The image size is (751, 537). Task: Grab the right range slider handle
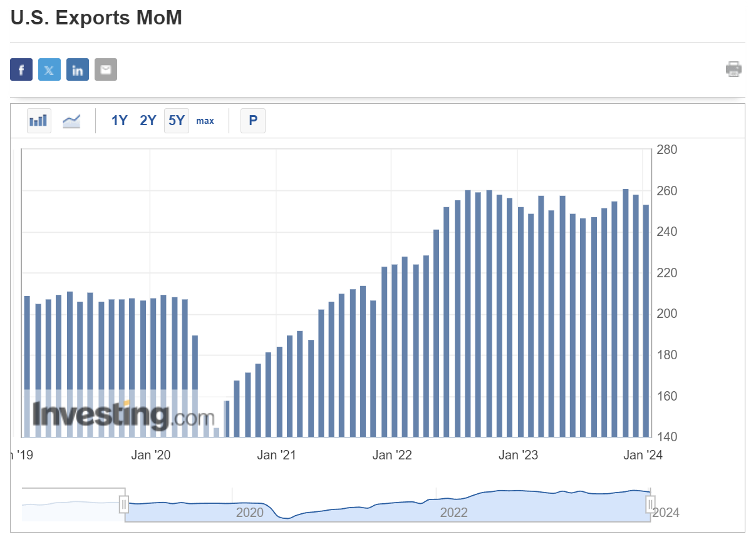tap(651, 503)
